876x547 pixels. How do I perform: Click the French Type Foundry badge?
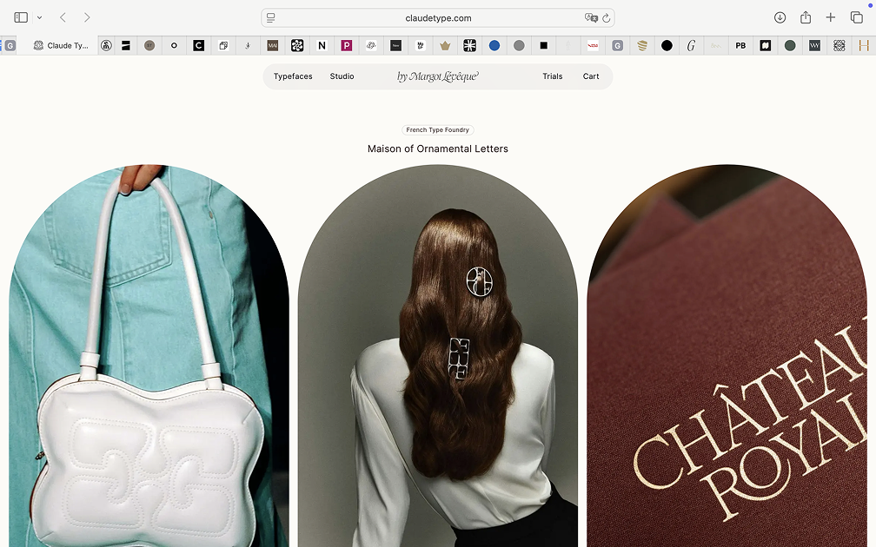(x=438, y=130)
